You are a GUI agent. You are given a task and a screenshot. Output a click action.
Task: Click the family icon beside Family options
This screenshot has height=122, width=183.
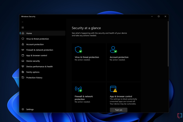coord(23,72)
